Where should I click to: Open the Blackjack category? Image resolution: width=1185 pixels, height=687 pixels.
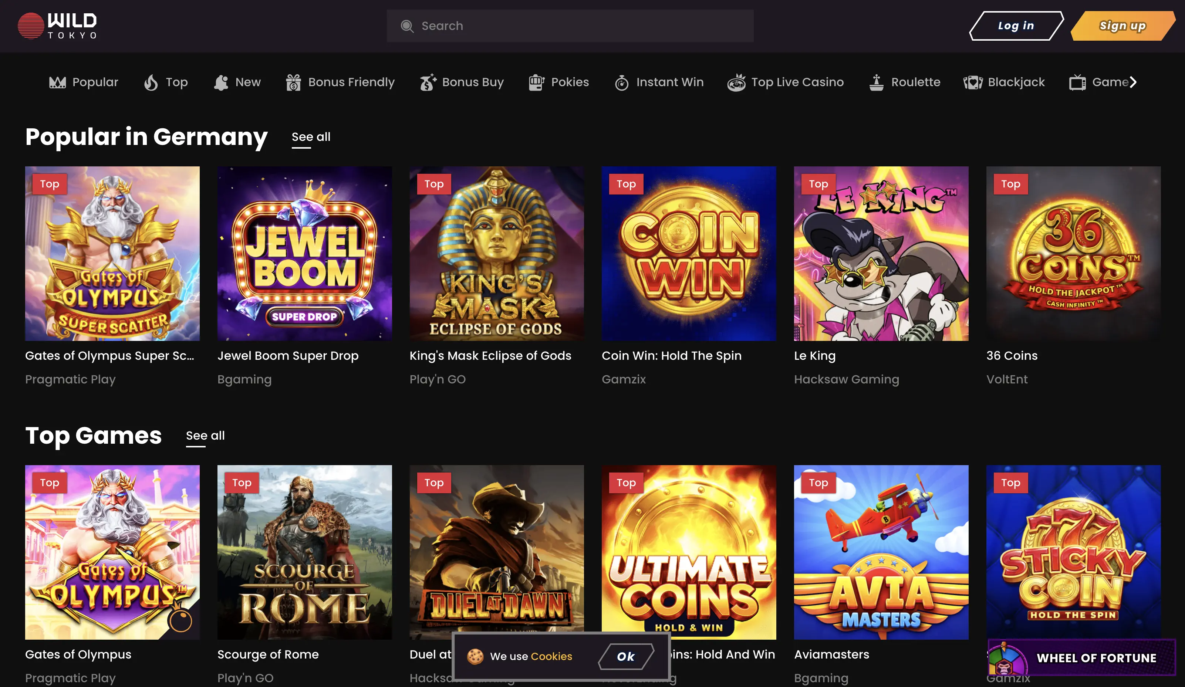(1004, 82)
